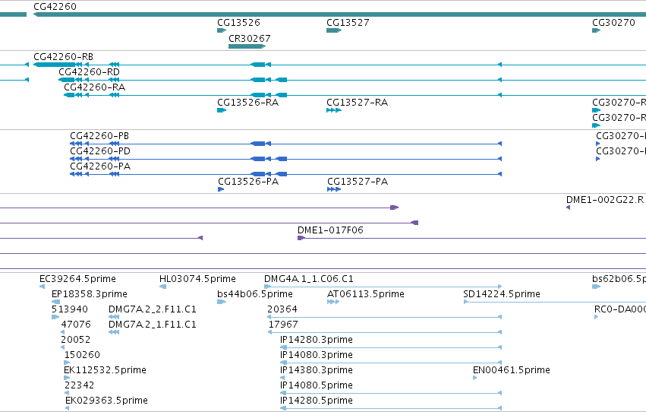Click the CG13526 gene glyph
The width and height of the screenshot is (646, 412).
coord(222,30)
